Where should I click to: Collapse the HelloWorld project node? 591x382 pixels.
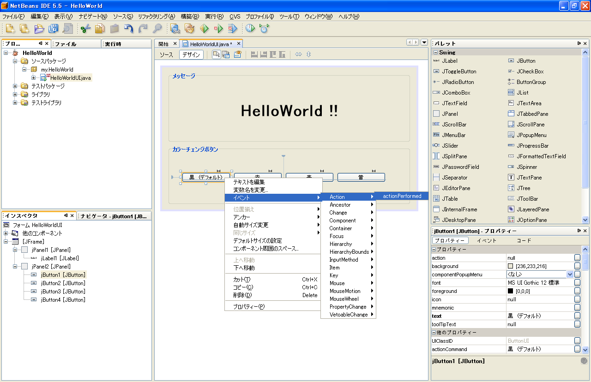6,53
